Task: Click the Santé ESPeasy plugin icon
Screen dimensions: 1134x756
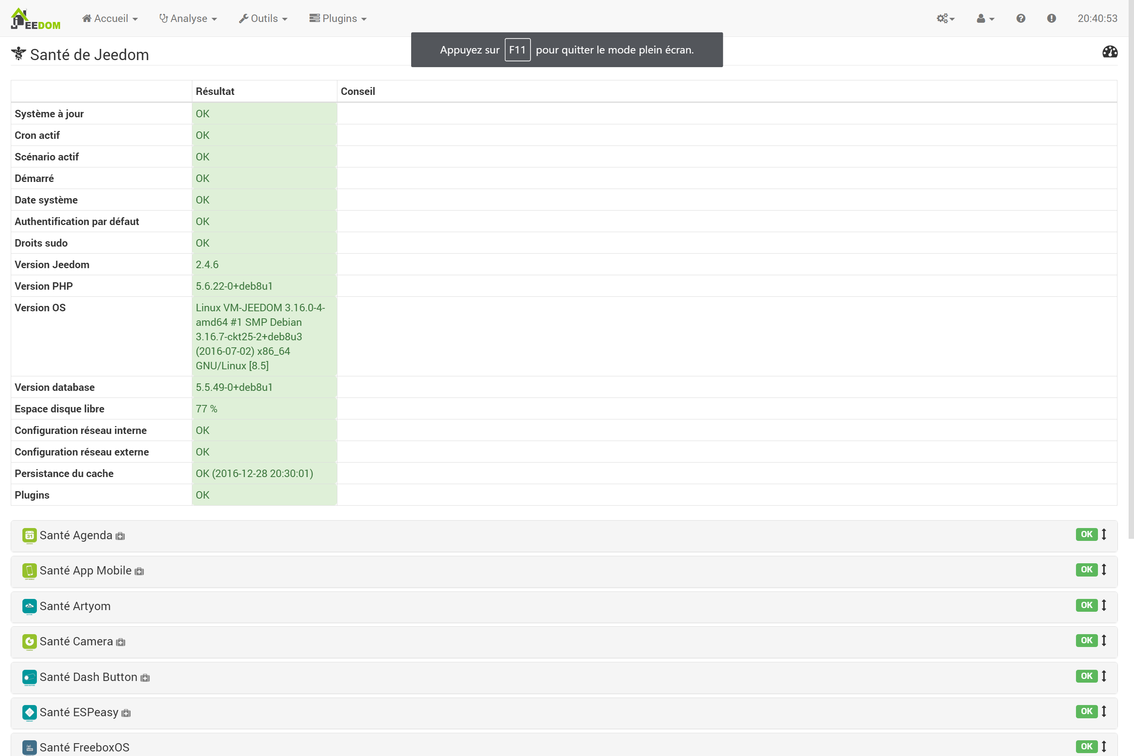Action: pyautogui.click(x=29, y=712)
